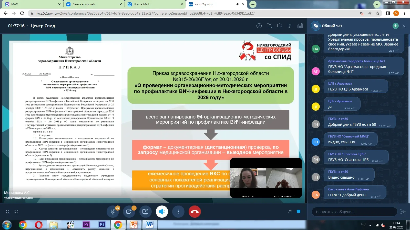This screenshot has height=230, width=410.
Task: Close the Почта Mail tab
Action: coord(182,4)
